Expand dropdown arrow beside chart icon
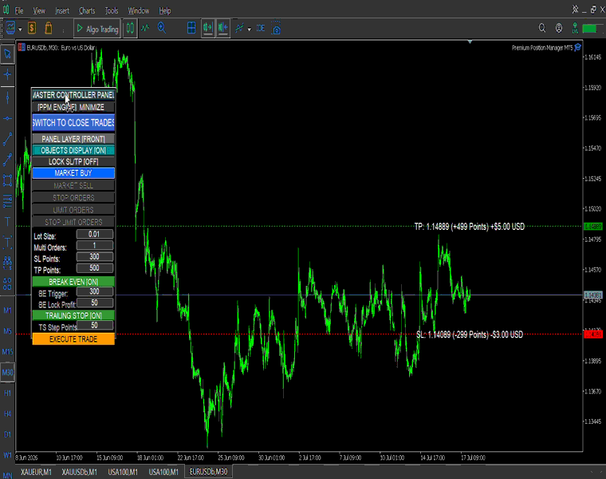The width and height of the screenshot is (606, 479). 20,29
